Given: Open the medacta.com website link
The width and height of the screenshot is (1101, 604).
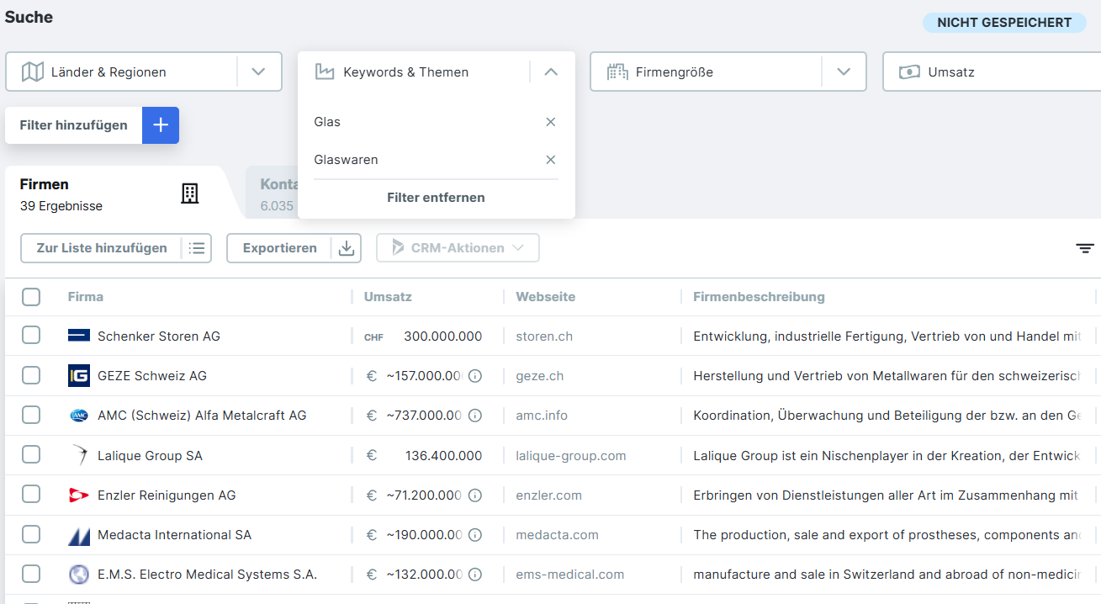Looking at the screenshot, I should (x=558, y=535).
